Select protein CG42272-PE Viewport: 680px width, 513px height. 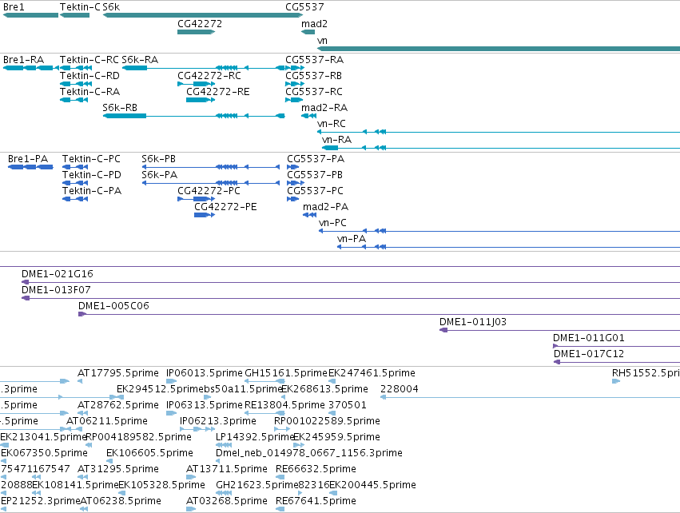pos(225,207)
